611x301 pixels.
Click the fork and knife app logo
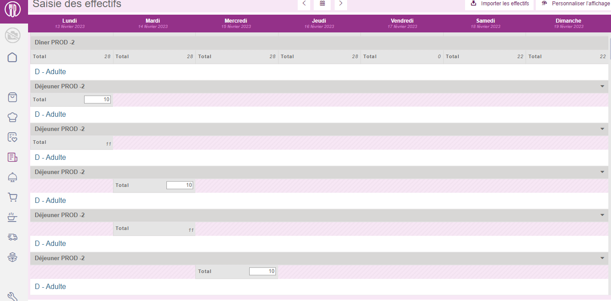[12, 9]
